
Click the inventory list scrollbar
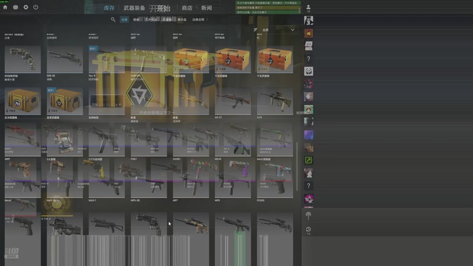click(297, 167)
